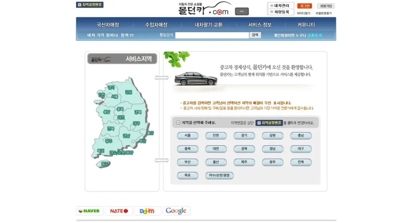Choose the 인천 region button

[x=216, y=136]
